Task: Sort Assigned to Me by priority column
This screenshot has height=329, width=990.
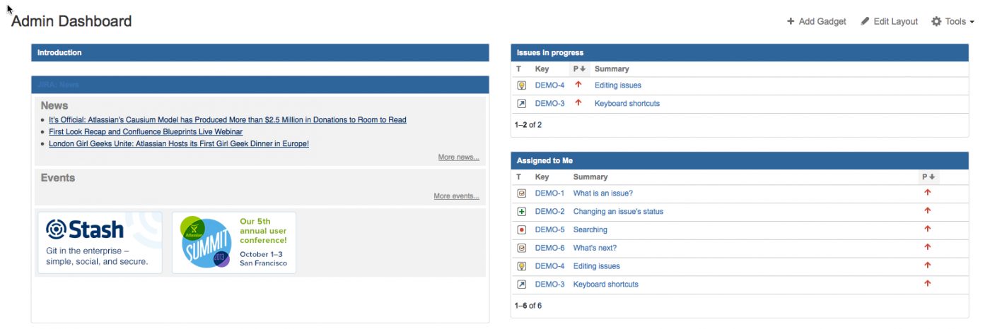Action: 928,177
